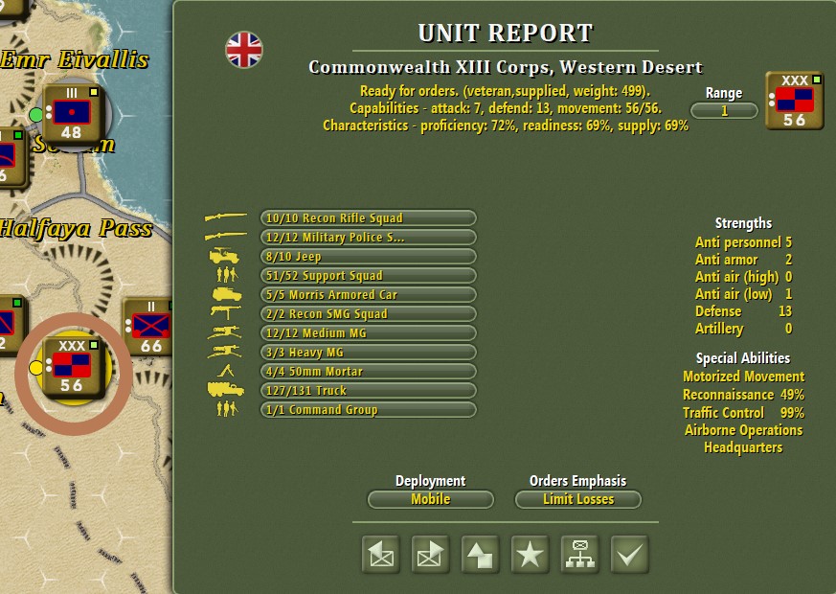Select the 2/2 Recon SMG Squad bar
The width and height of the screenshot is (836, 594).
369,314
